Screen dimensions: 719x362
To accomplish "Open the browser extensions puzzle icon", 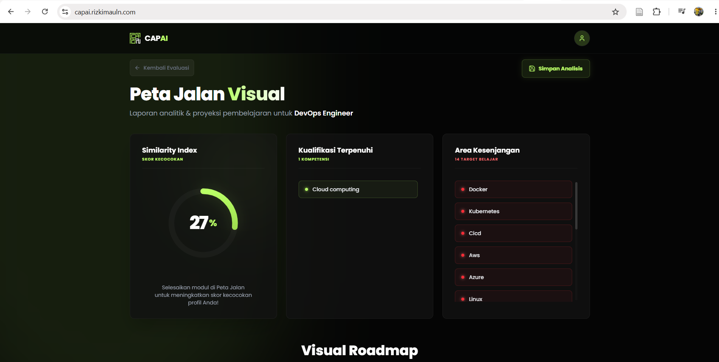I will pyautogui.click(x=657, y=12).
